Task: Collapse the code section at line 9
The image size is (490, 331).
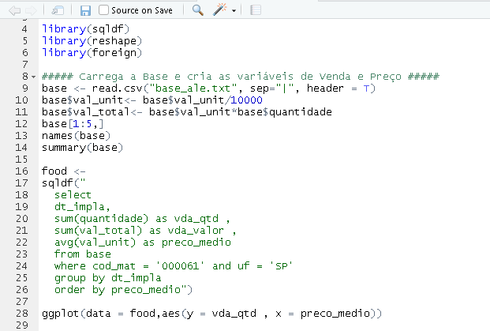Action: (35, 77)
